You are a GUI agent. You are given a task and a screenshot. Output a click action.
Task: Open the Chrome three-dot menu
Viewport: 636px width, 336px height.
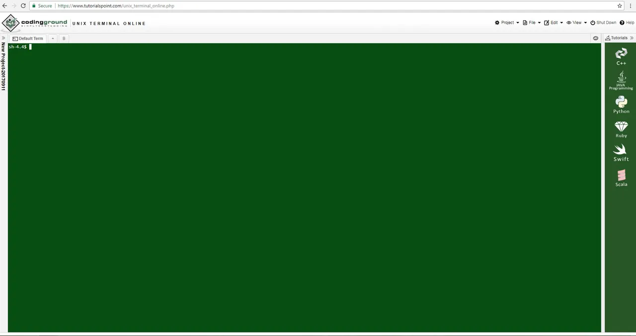[631, 6]
